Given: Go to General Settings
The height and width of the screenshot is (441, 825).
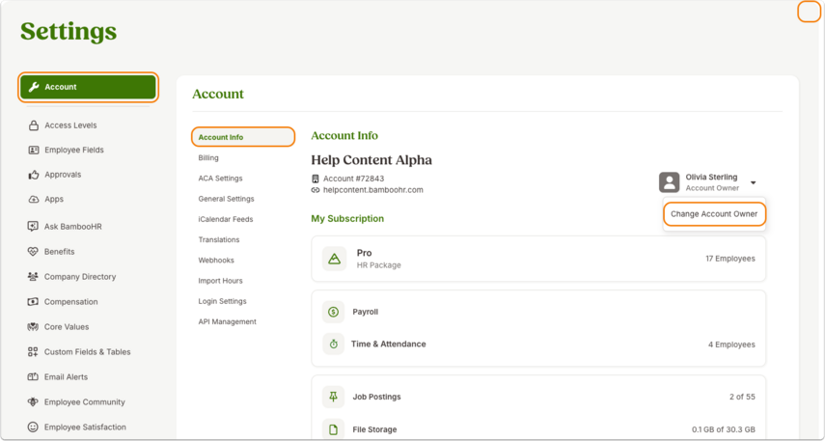Looking at the screenshot, I should click(x=226, y=199).
